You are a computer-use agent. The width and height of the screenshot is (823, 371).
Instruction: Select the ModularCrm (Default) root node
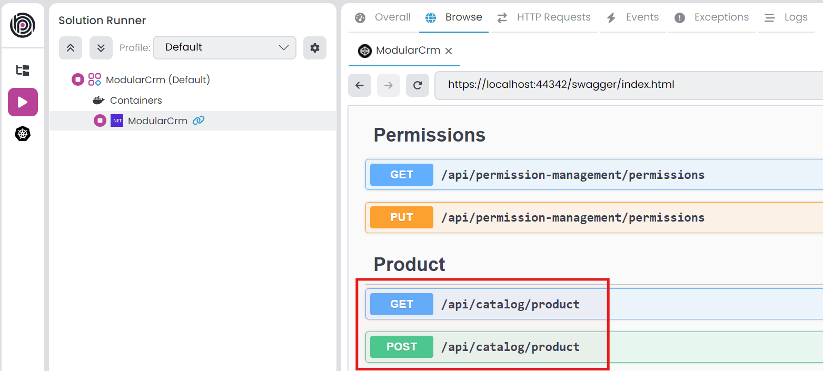[158, 79]
